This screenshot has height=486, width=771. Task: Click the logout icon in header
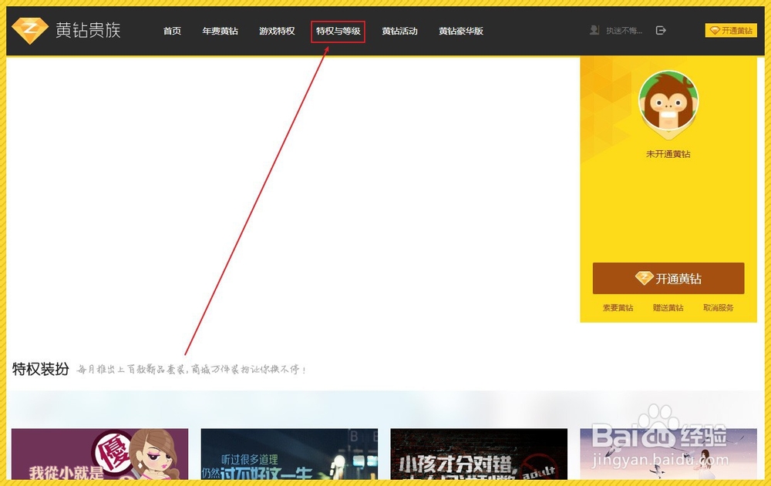click(661, 31)
